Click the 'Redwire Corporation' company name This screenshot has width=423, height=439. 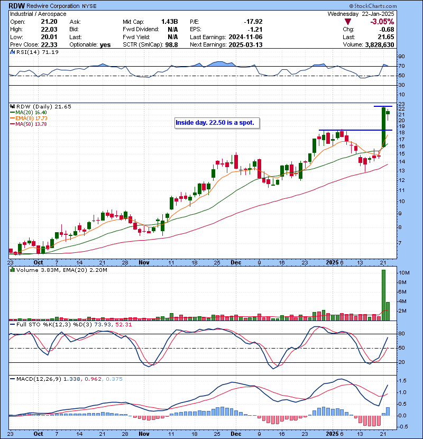[x=53, y=6]
